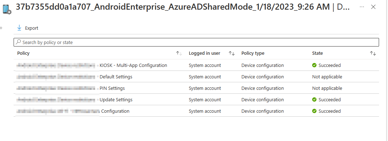Screen dimensions: 388x141
Task: Click the Export download arrow icon
Action: coord(19,28)
